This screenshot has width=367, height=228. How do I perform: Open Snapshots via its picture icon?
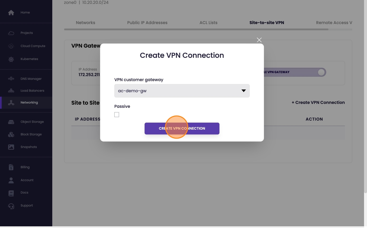click(x=11, y=147)
